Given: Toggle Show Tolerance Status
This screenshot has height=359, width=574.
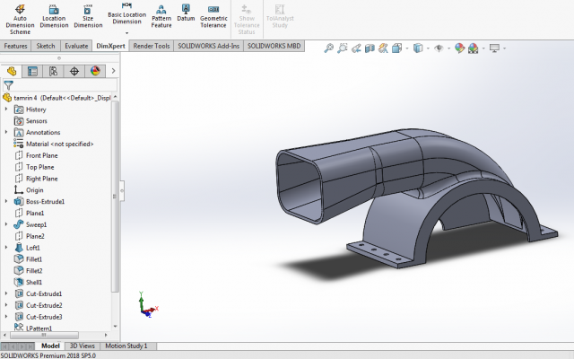Looking at the screenshot, I should 247,20.
